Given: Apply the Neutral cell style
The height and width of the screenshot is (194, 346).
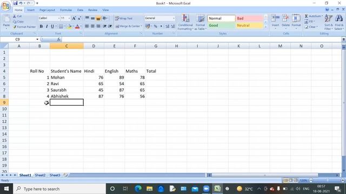Looking at the screenshot, I should (250, 25).
